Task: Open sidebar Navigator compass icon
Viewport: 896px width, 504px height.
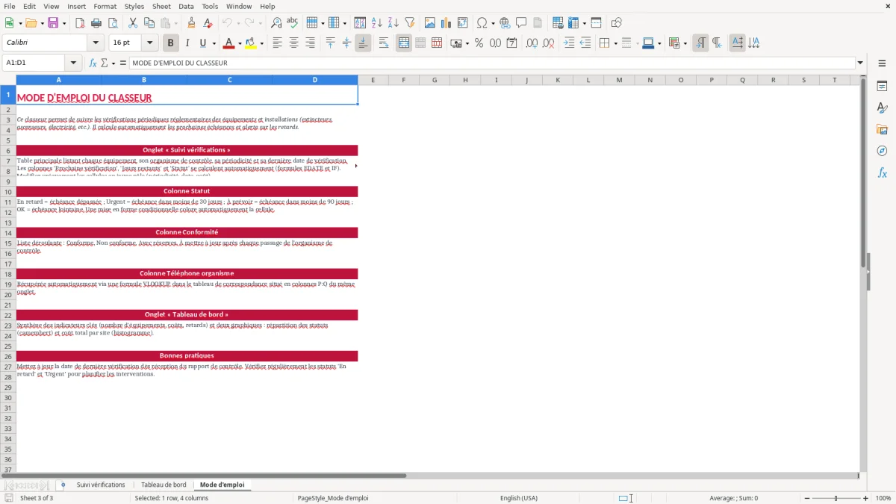Action: coord(882,152)
